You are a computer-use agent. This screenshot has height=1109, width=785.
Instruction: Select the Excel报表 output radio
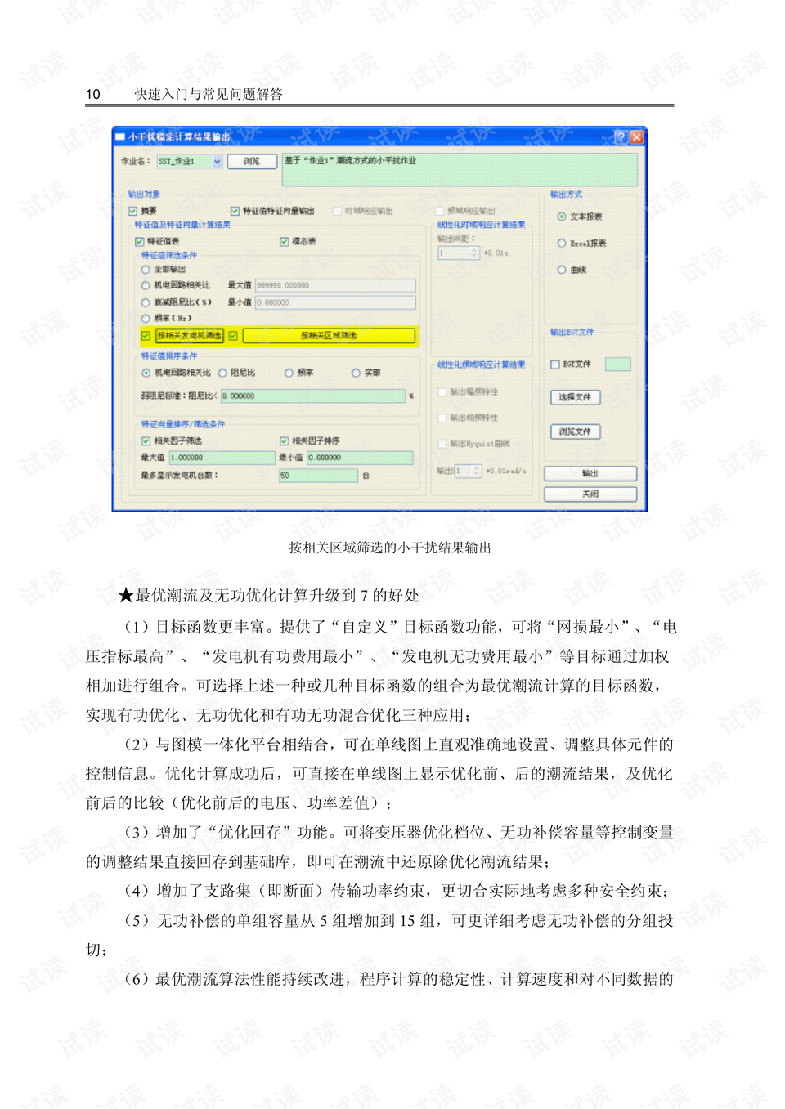click(562, 244)
